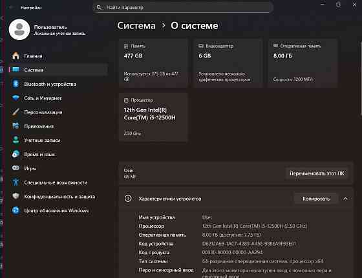Open Приложения settings

pyautogui.click(x=58, y=126)
